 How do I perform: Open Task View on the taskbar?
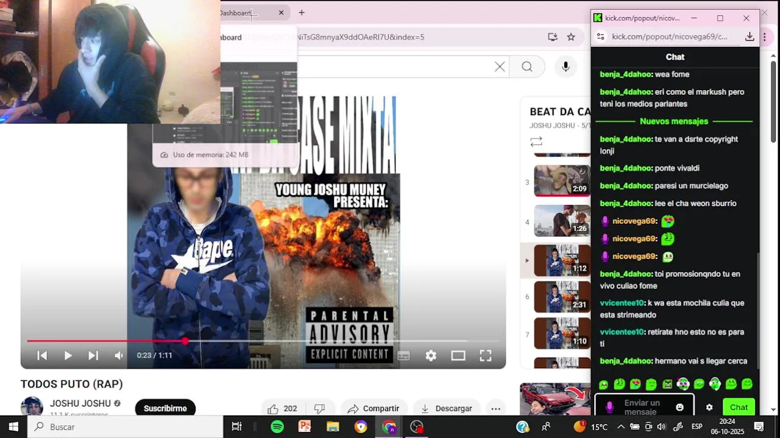click(236, 426)
